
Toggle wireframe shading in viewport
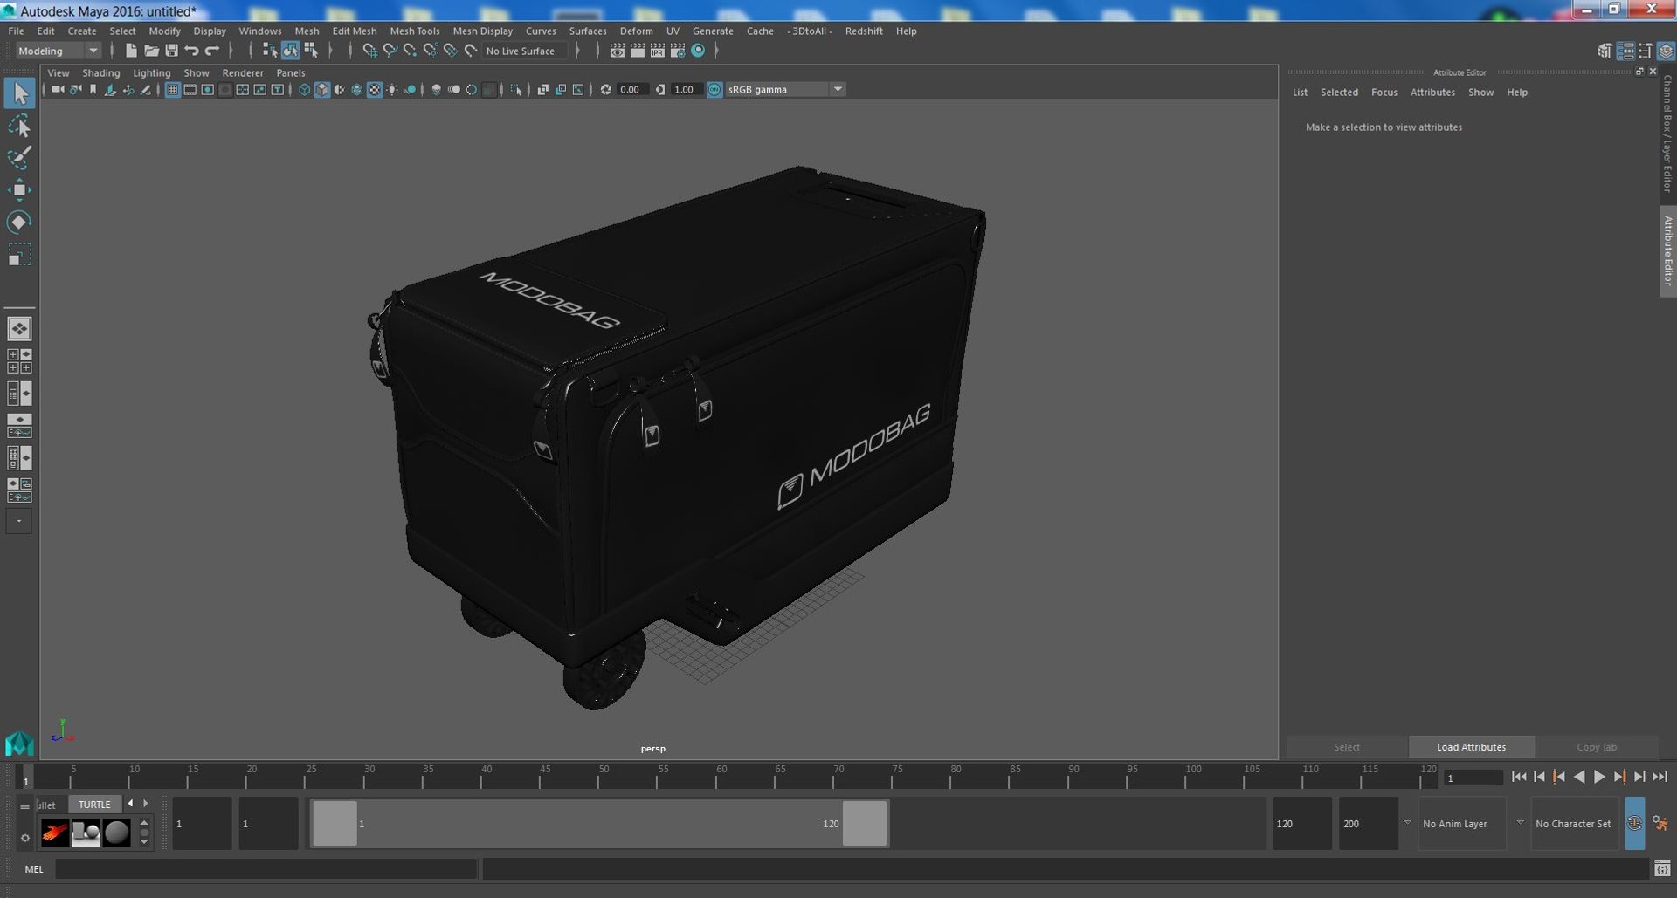[x=304, y=89]
